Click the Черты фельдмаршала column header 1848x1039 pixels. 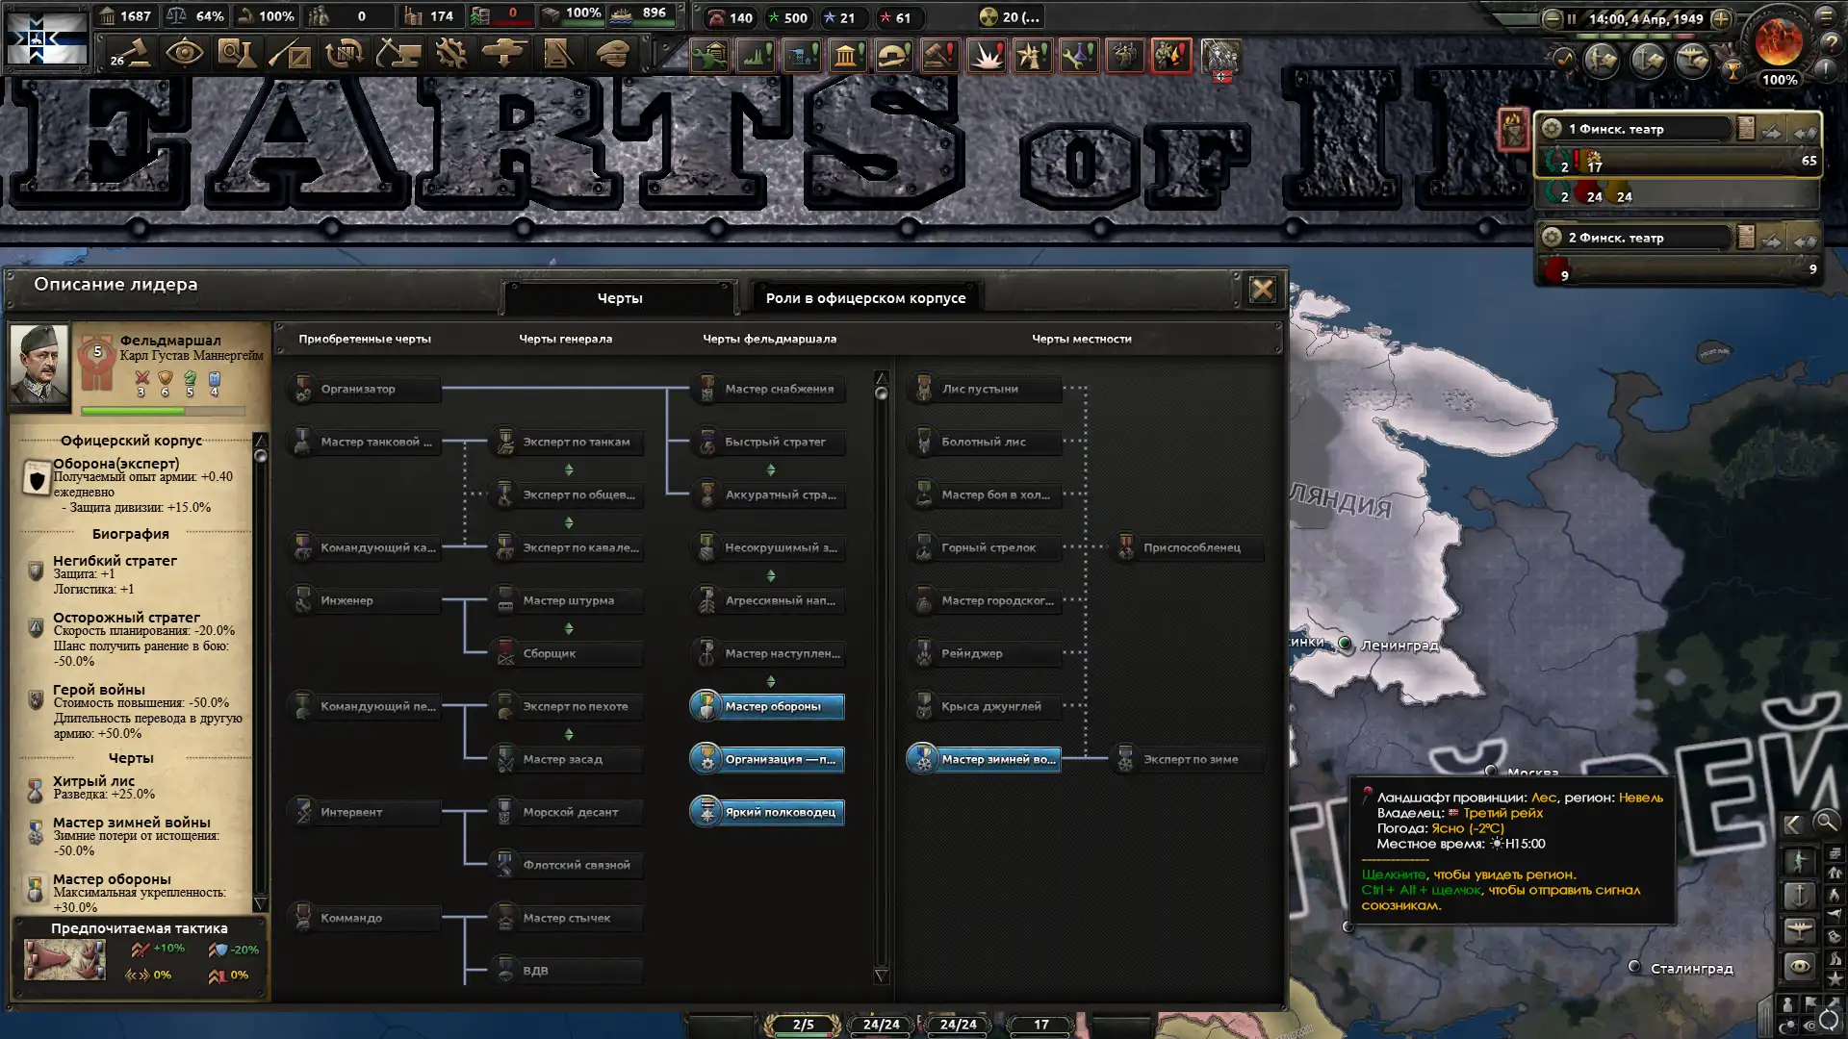click(769, 339)
